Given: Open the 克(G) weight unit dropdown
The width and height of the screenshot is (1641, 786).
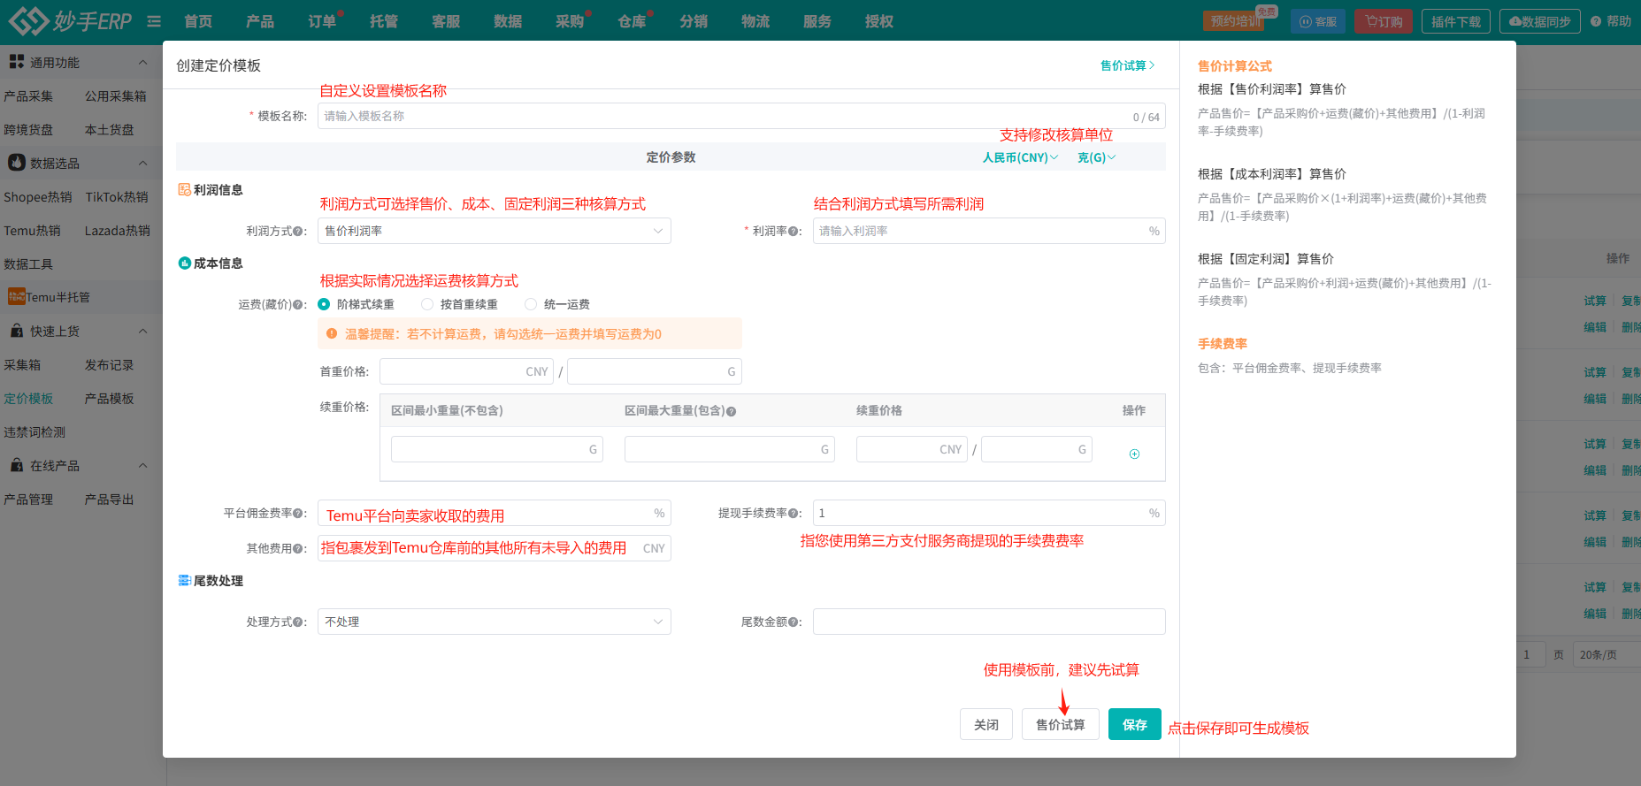Looking at the screenshot, I should click(1096, 157).
